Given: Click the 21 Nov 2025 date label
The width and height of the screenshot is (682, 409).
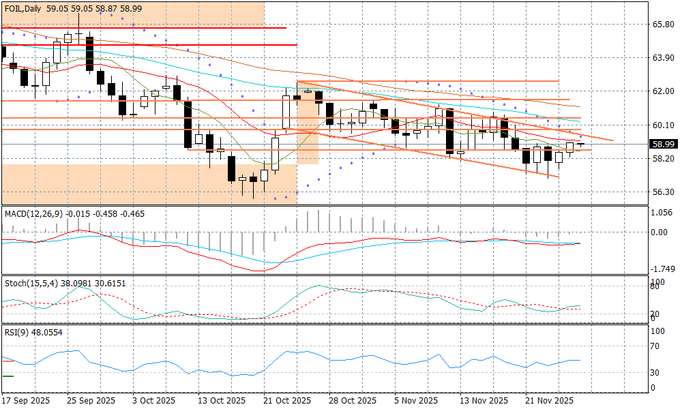Looking at the screenshot, I should tap(550, 401).
